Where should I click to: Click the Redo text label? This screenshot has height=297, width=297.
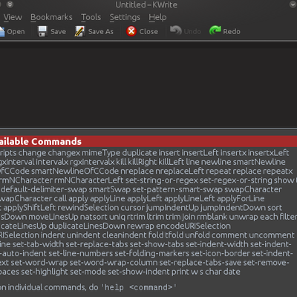tap(232, 32)
